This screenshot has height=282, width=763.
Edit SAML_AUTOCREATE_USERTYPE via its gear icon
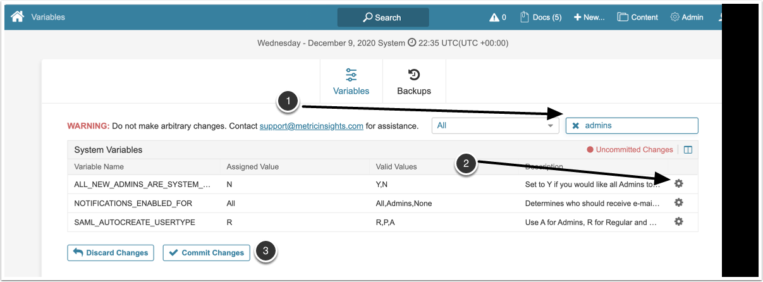tap(679, 222)
